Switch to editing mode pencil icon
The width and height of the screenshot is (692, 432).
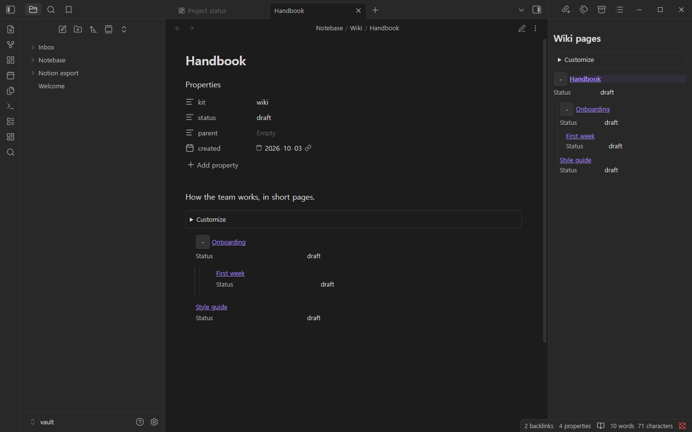[522, 28]
